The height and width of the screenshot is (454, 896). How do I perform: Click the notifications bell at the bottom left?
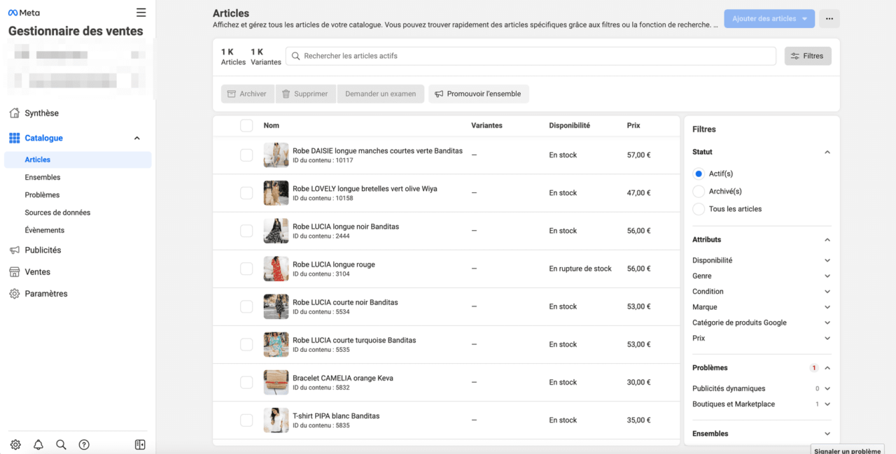click(38, 444)
